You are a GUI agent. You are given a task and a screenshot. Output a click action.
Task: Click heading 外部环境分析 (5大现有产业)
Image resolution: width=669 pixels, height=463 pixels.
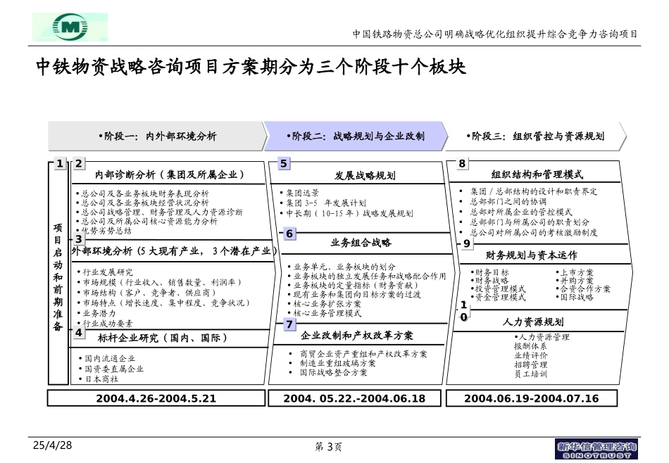(x=174, y=251)
